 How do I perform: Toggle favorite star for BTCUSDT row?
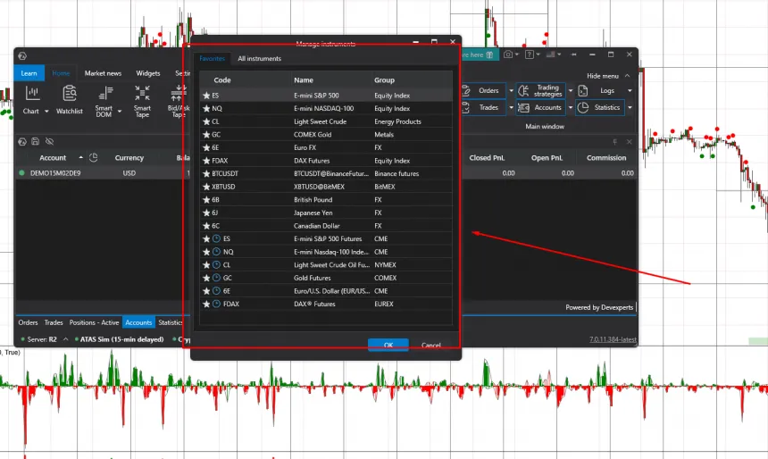(206, 173)
